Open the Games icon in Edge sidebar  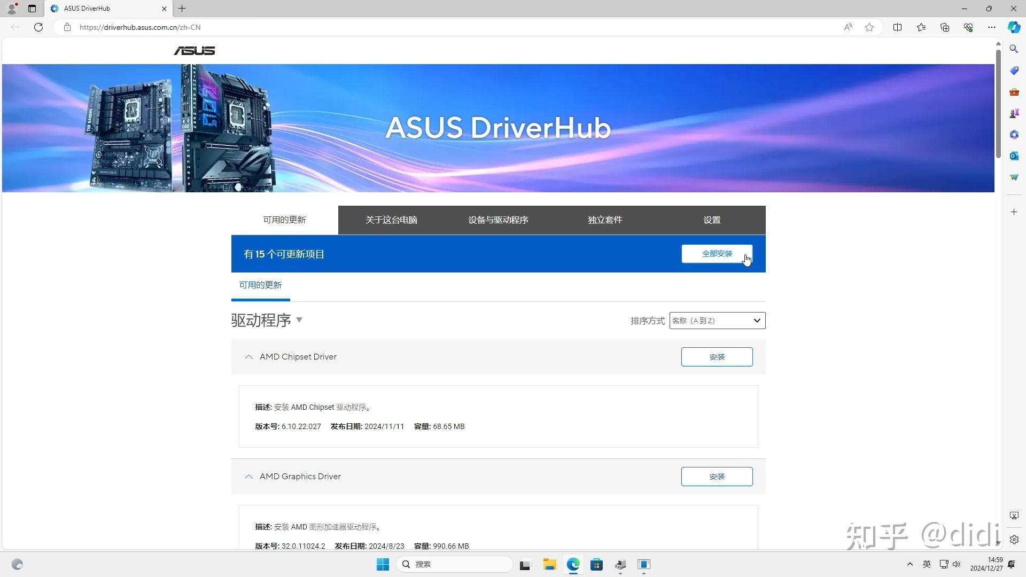tap(1014, 113)
